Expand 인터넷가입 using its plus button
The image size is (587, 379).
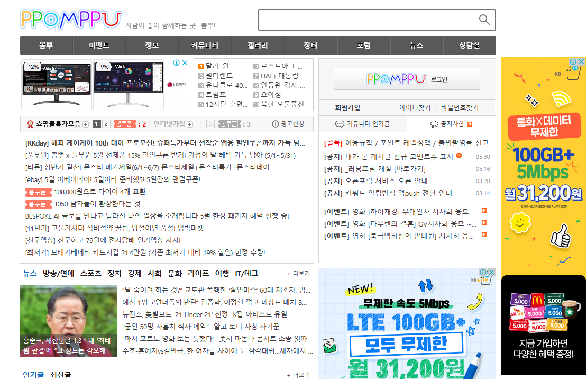[x=189, y=125]
